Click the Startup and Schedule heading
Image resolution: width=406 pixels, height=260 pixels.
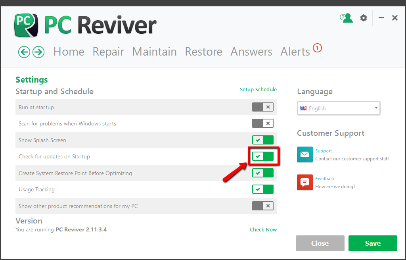(x=54, y=92)
